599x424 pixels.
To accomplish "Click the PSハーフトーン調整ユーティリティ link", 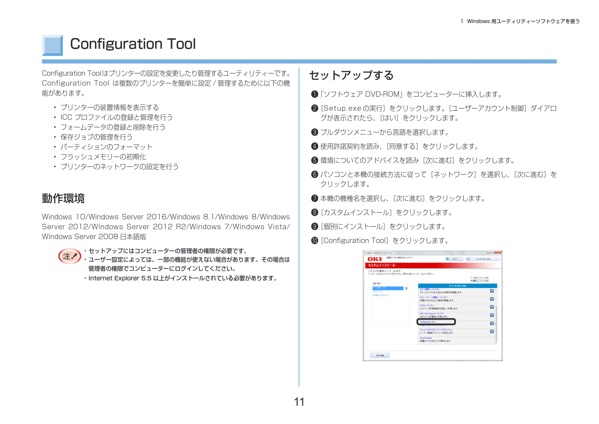I will pyautogui.click(x=433, y=297).
